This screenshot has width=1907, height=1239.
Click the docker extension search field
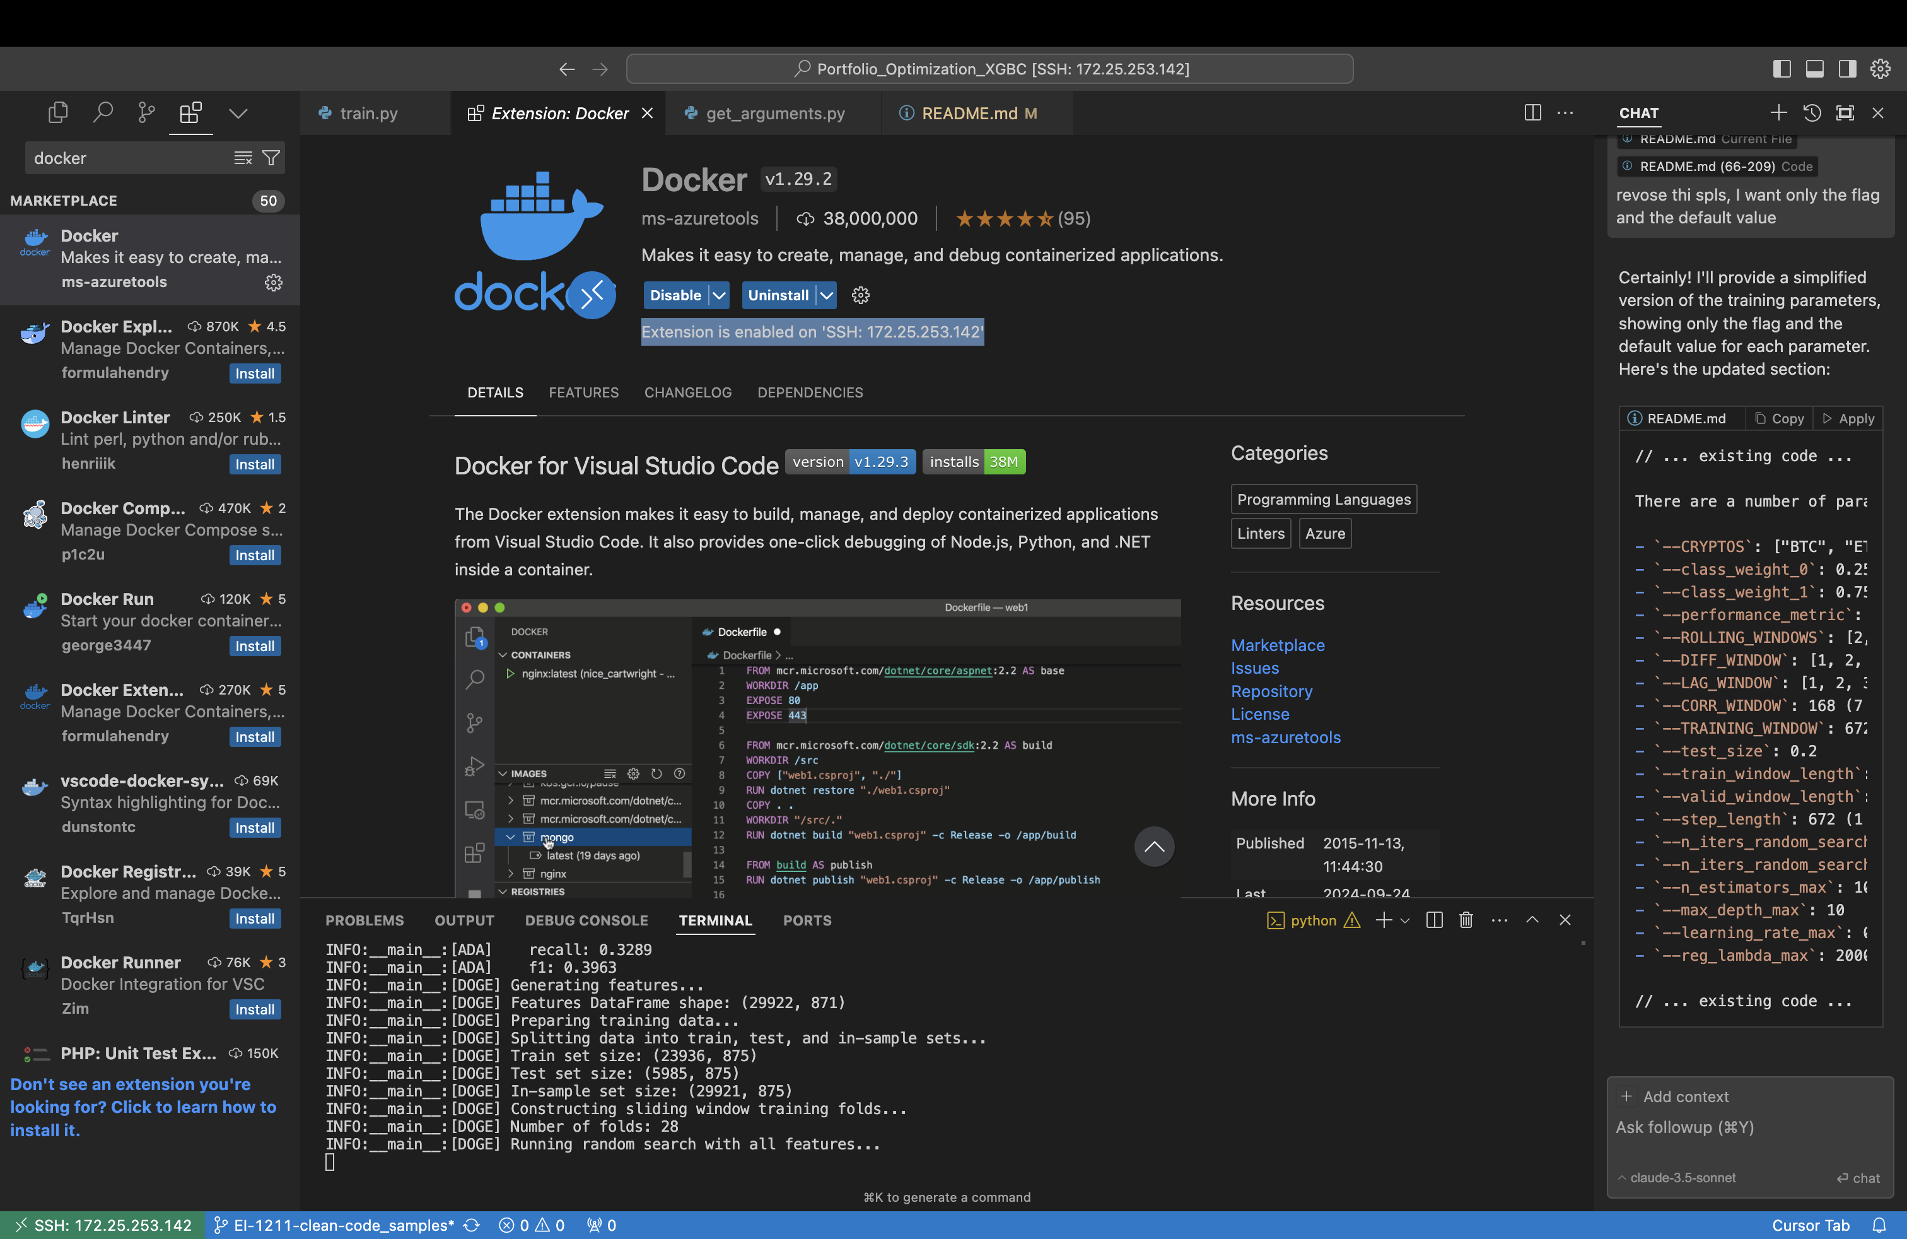(128, 158)
